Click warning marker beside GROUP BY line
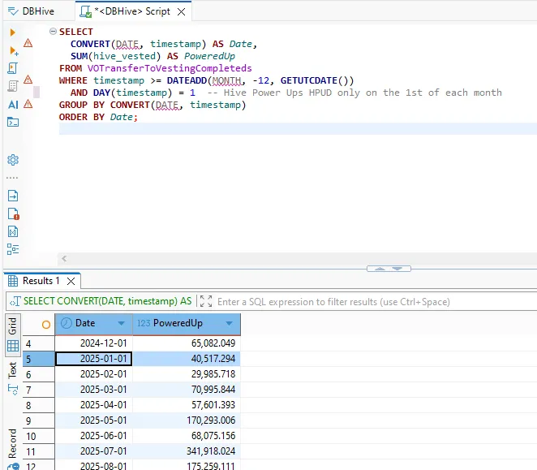 pyautogui.click(x=28, y=104)
